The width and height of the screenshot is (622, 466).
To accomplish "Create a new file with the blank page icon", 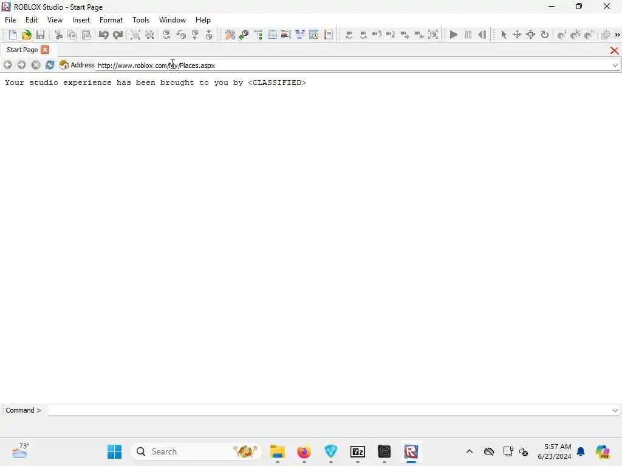I will (x=12, y=35).
